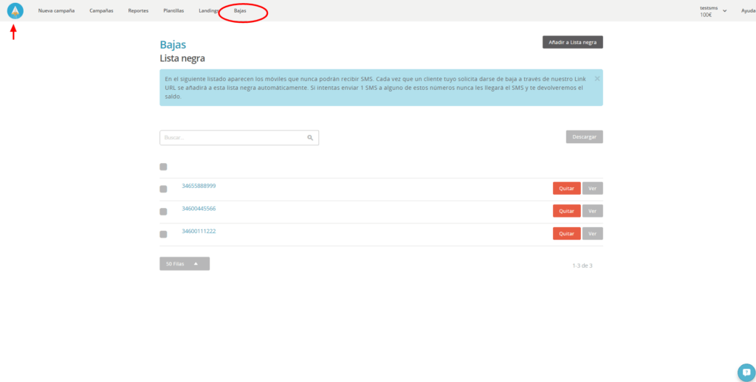This screenshot has height=382, width=756.
Task: Open the chat help widget icon
Action: (x=744, y=372)
